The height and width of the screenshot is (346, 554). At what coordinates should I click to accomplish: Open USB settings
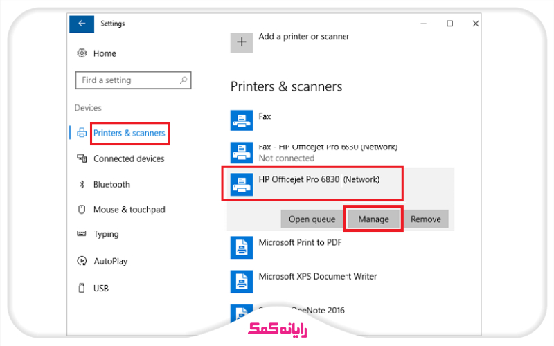(101, 289)
